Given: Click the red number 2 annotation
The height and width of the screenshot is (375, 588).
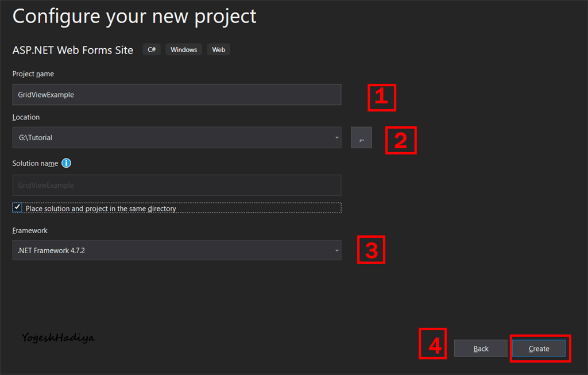Looking at the screenshot, I should (x=401, y=140).
